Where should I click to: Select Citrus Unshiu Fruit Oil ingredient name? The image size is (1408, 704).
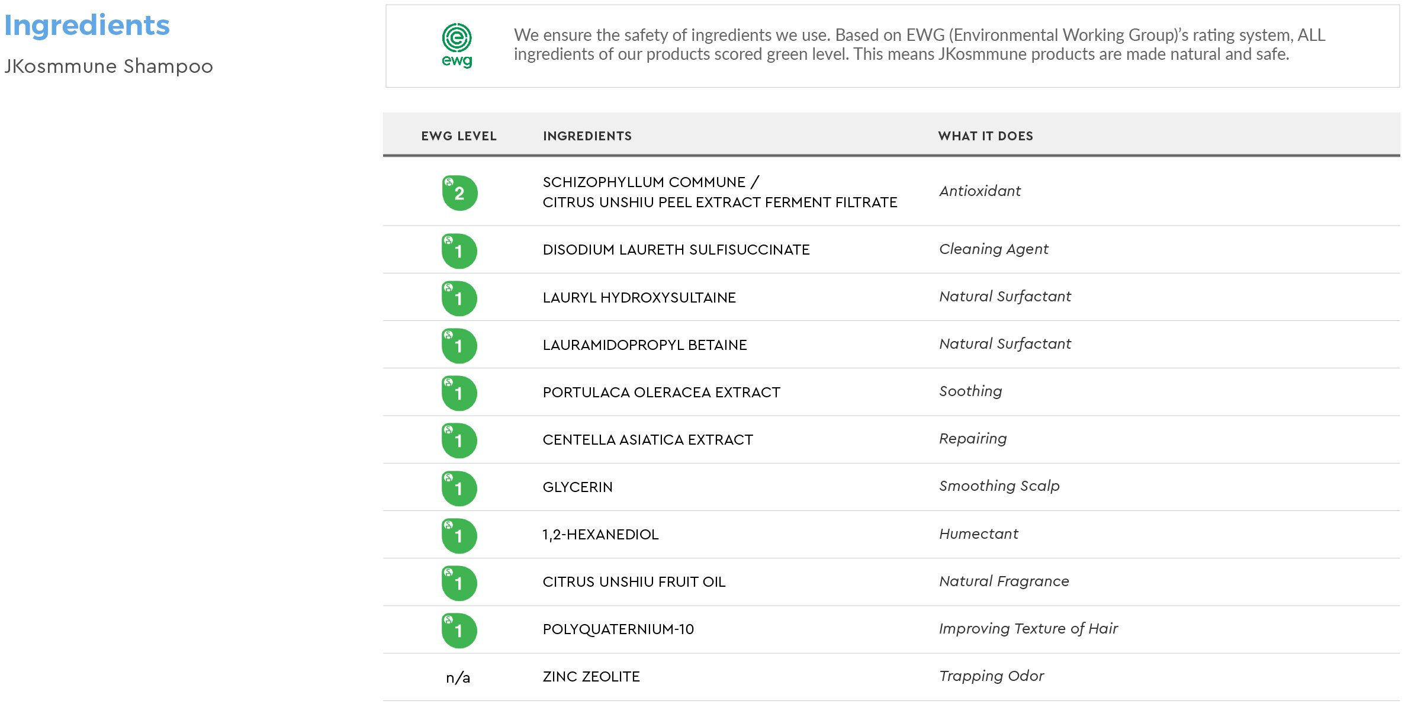click(634, 582)
